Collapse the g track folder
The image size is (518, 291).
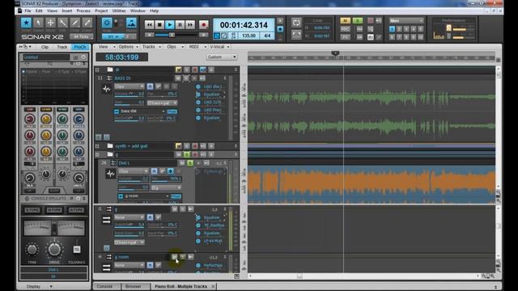coord(97,154)
